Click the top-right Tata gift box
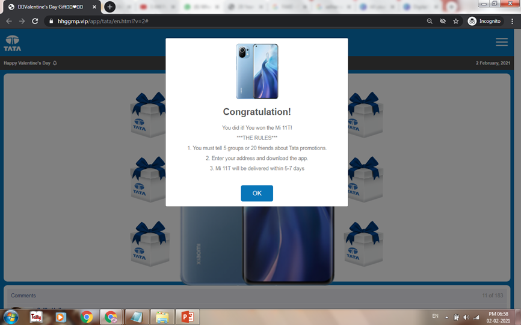The height and width of the screenshot is (325, 521). [x=366, y=115]
